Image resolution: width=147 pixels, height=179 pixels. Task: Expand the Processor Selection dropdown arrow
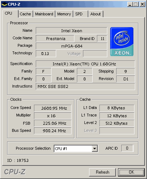(95, 149)
